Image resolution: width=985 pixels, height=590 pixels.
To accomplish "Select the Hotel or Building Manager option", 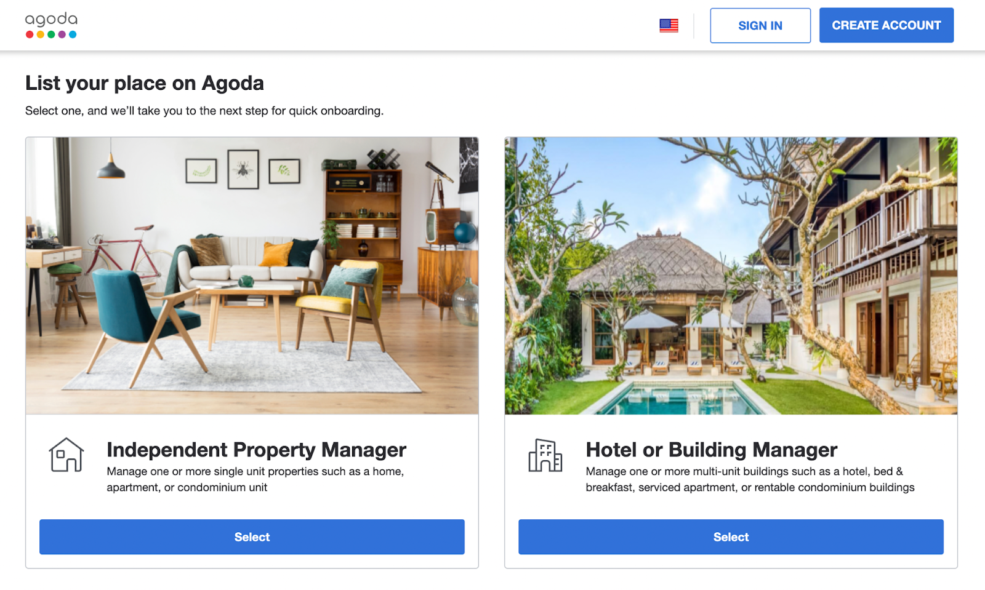I will [x=731, y=537].
